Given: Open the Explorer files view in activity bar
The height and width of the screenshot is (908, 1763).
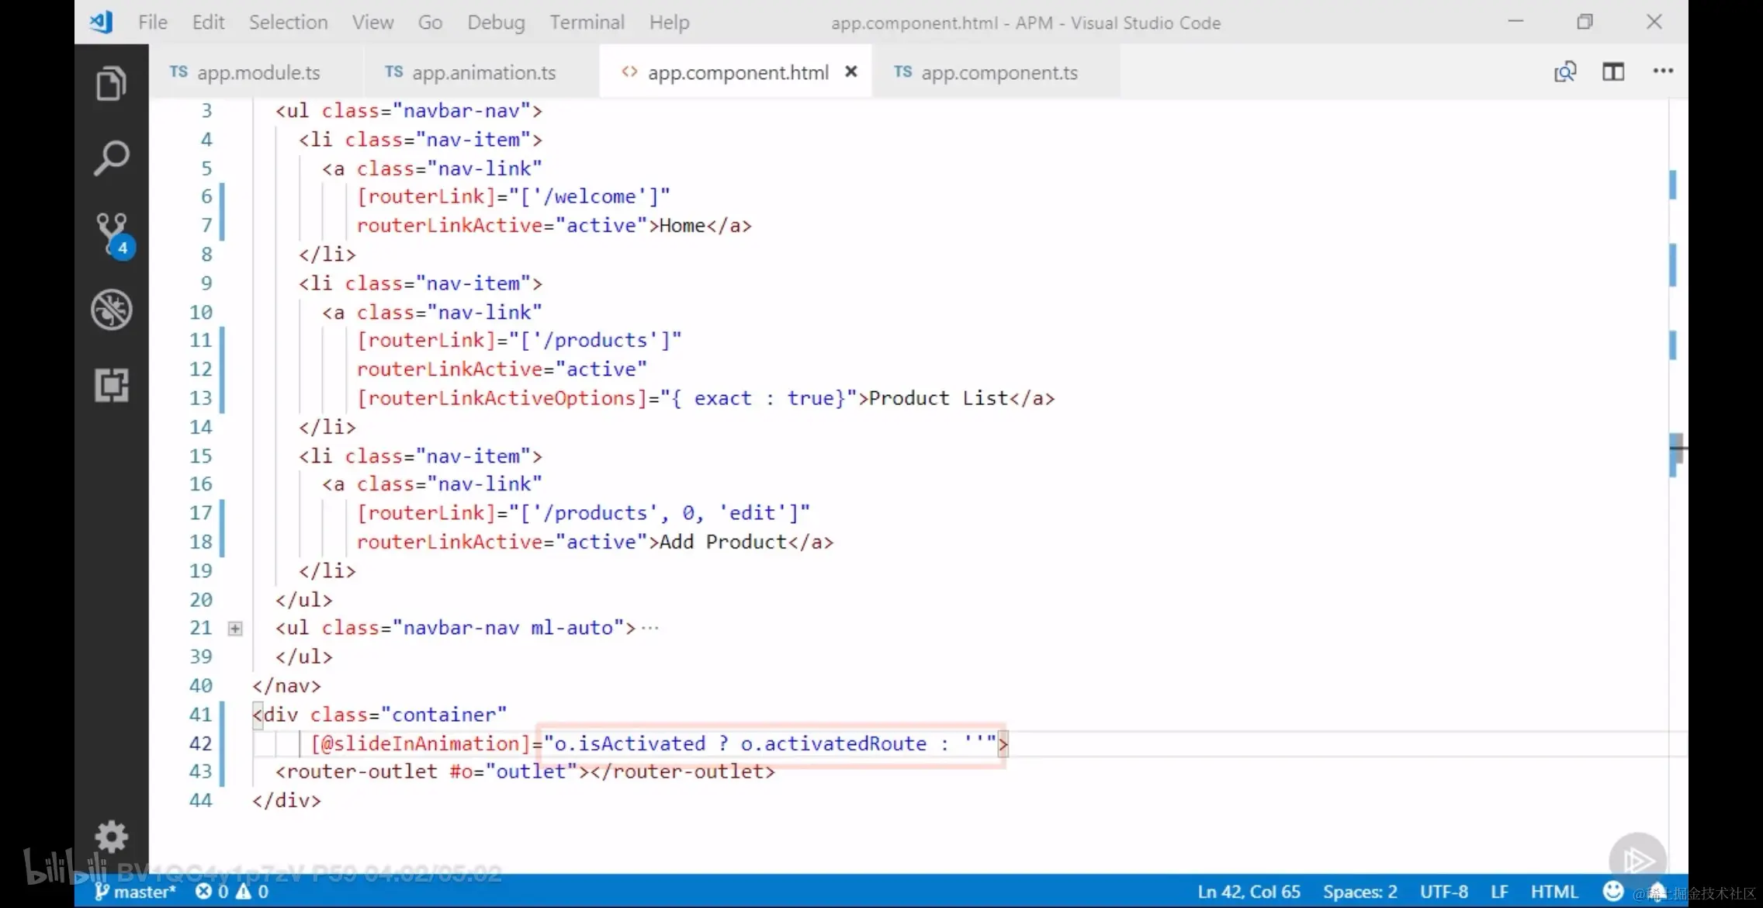Looking at the screenshot, I should point(111,83).
